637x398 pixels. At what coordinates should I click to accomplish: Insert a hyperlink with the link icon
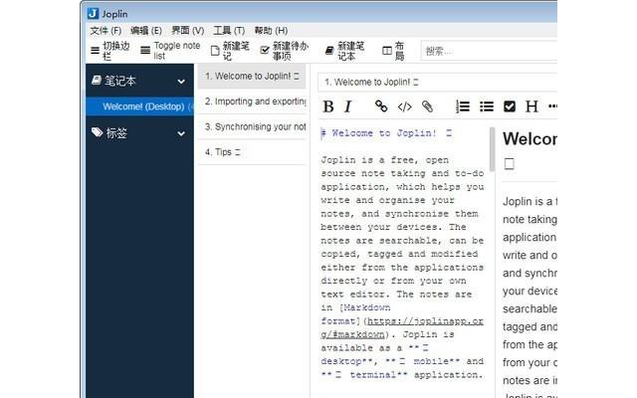coord(381,106)
